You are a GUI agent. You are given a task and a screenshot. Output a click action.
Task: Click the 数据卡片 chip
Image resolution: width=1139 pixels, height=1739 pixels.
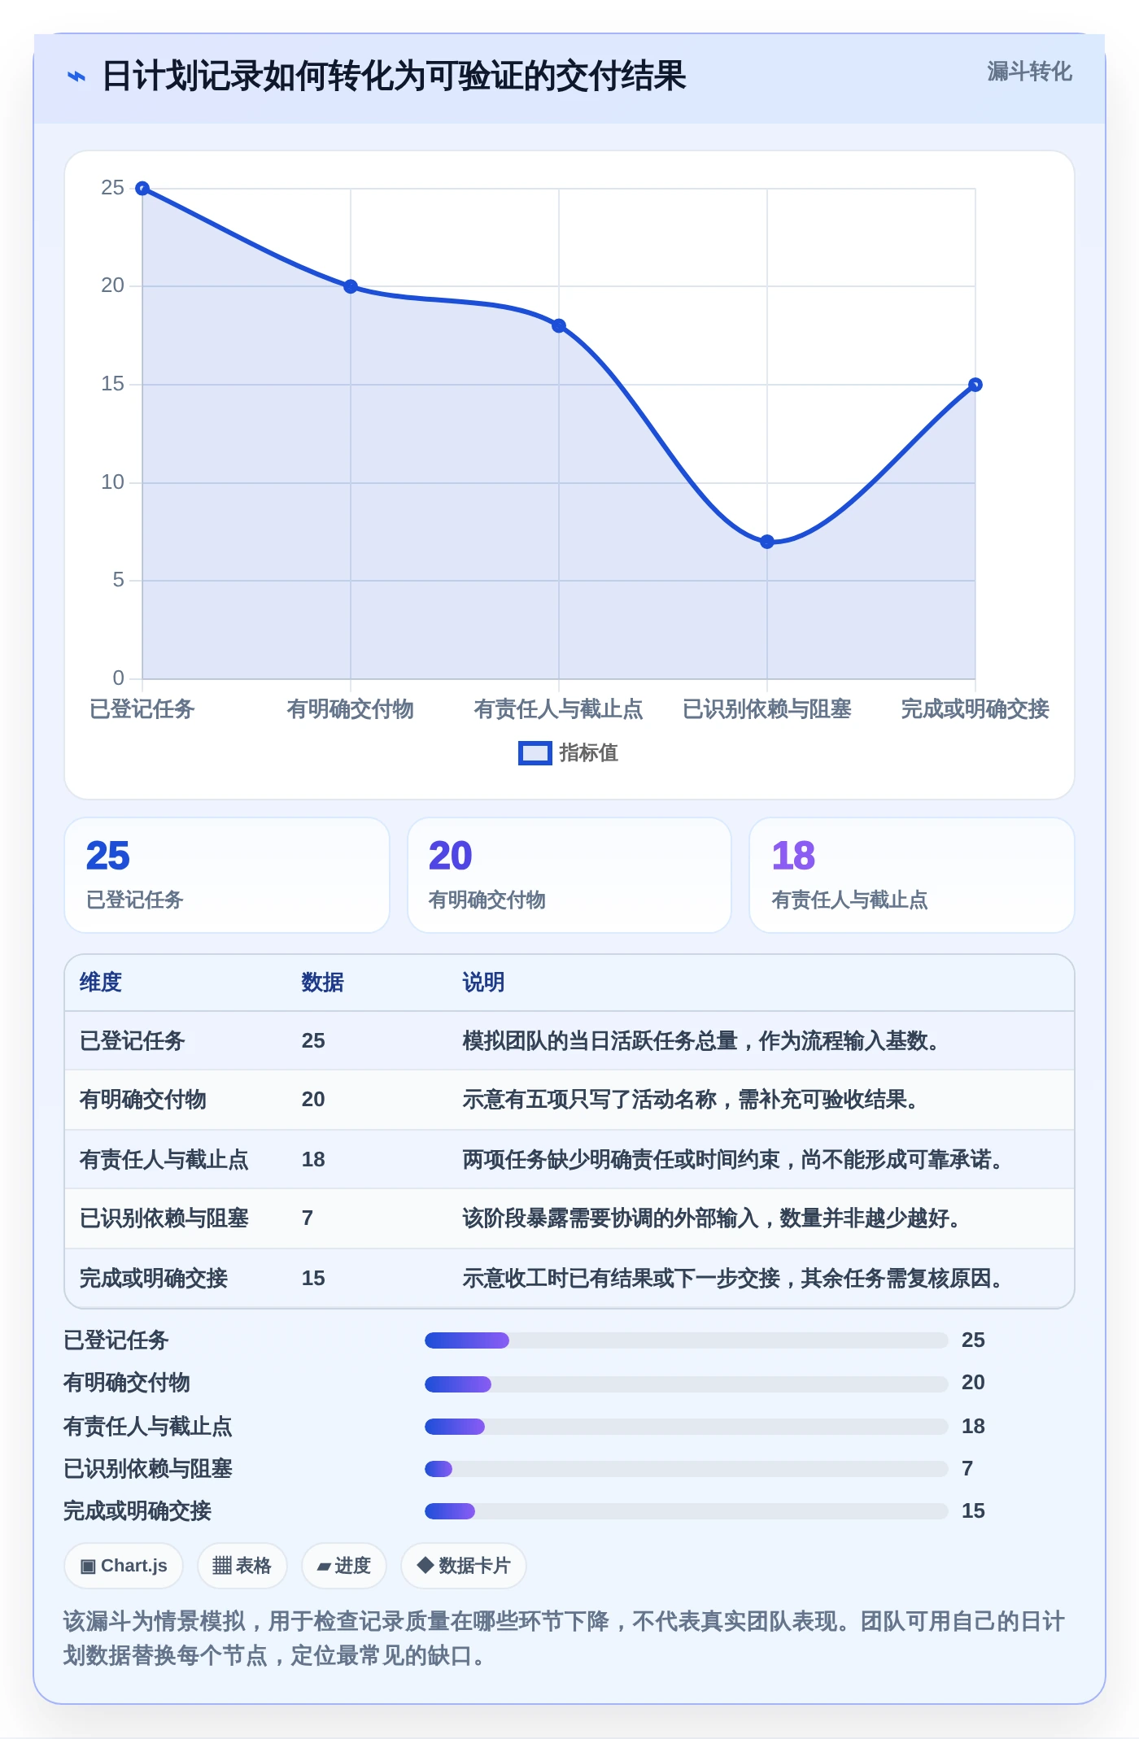coord(464,1566)
